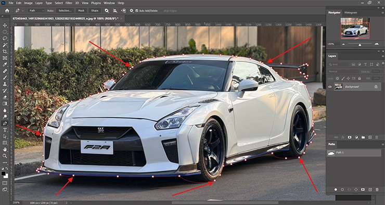The width and height of the screenshot is (385, 205).
Task: Toggle Quick Mask mode
Action: point(5,183)
